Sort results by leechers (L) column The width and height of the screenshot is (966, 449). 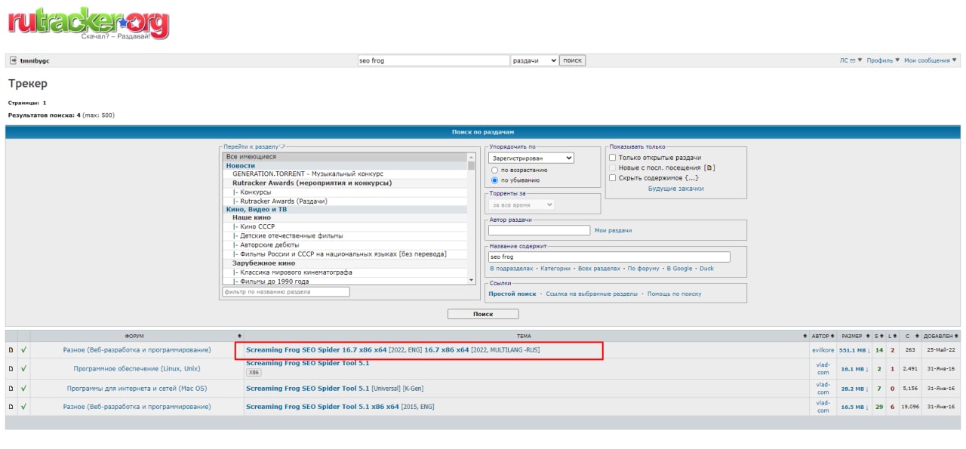tap(891, 336)
